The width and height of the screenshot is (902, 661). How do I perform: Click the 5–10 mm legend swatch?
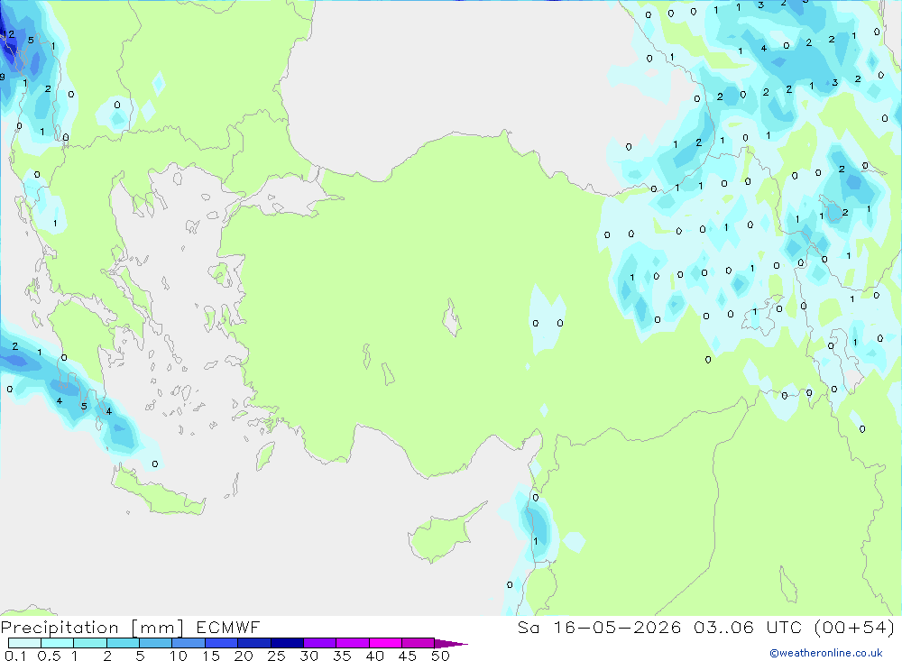(x=156, y=643)
